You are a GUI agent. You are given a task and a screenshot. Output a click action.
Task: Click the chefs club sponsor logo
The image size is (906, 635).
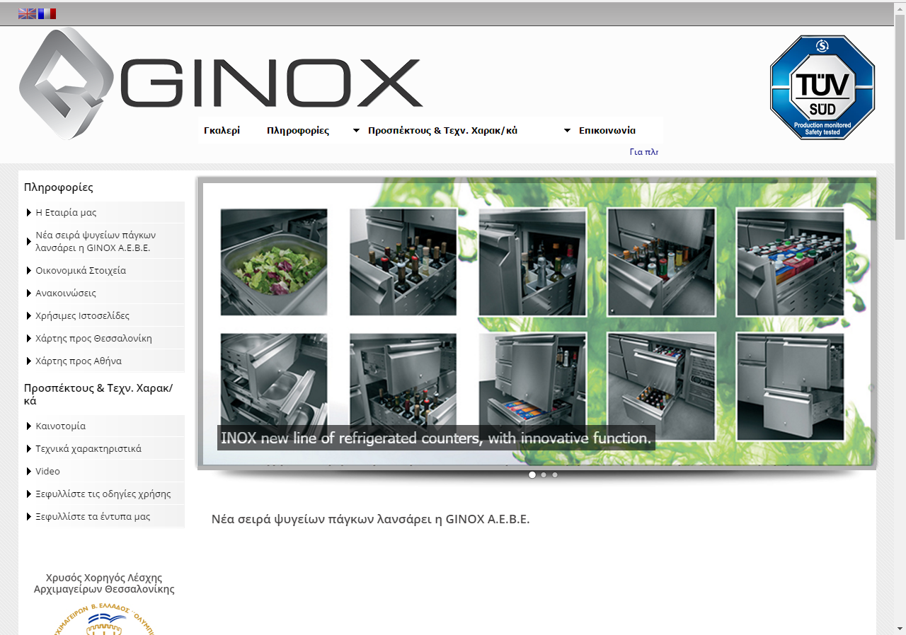104,619
